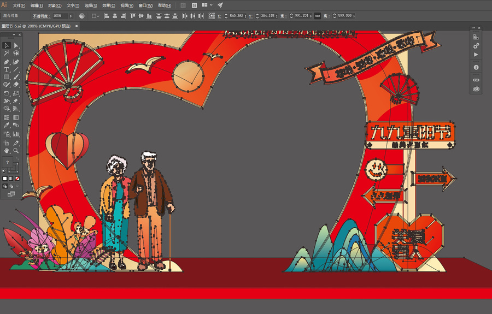
Task: Choose the Shape Builder tool
Action: [6, 109]
